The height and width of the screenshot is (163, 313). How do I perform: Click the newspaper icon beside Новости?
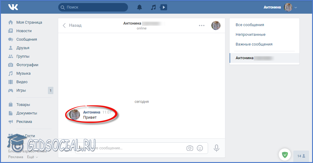(11, 31)
